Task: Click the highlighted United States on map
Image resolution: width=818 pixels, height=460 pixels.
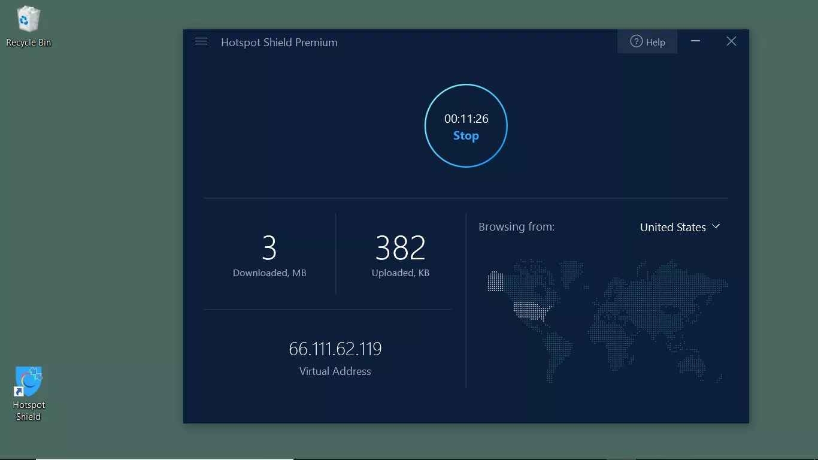Action: click(531, 310)
